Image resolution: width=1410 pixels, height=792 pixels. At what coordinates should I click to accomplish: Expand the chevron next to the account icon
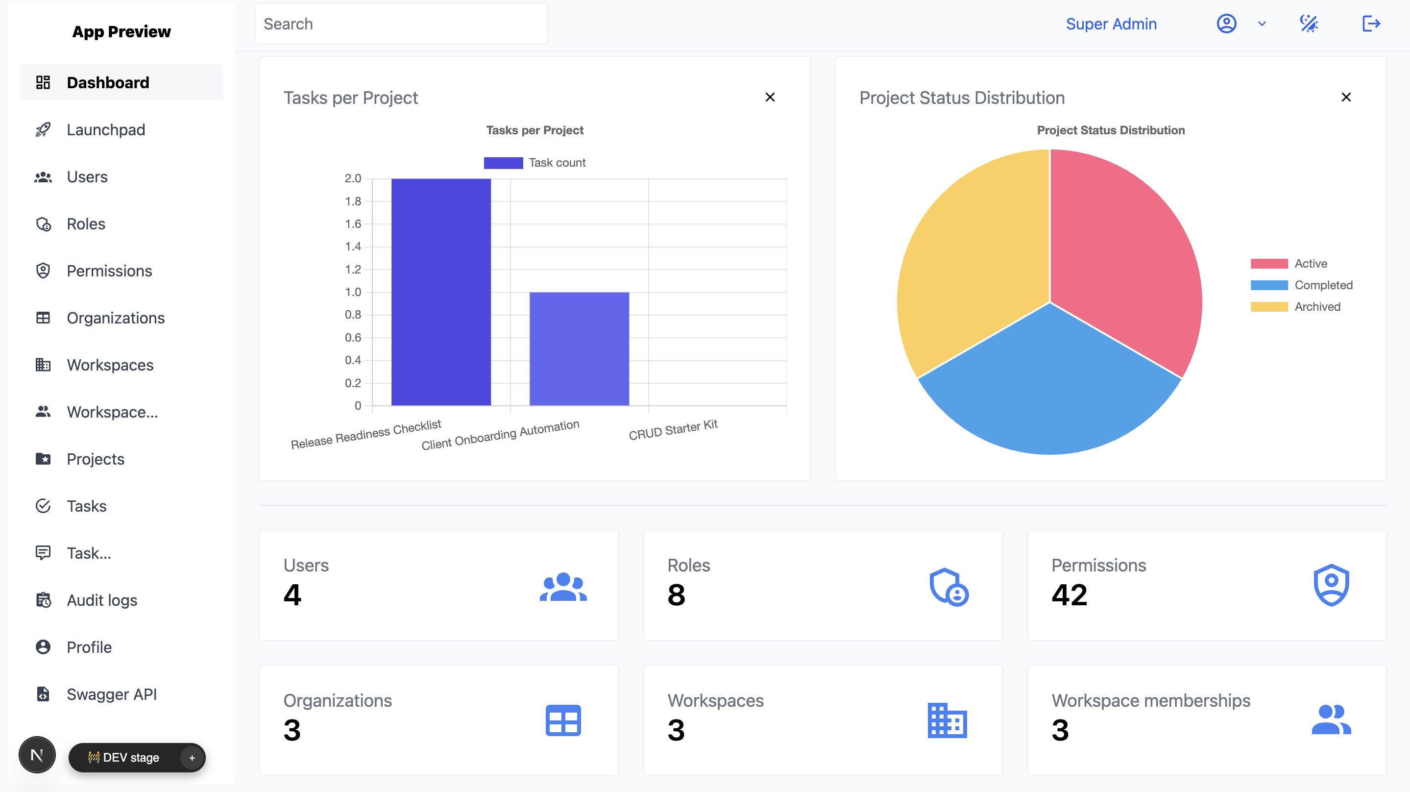[1262, 24]
